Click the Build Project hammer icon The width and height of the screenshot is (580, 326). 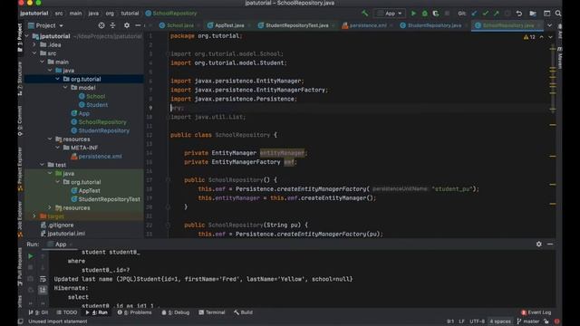tap(364, 14)
